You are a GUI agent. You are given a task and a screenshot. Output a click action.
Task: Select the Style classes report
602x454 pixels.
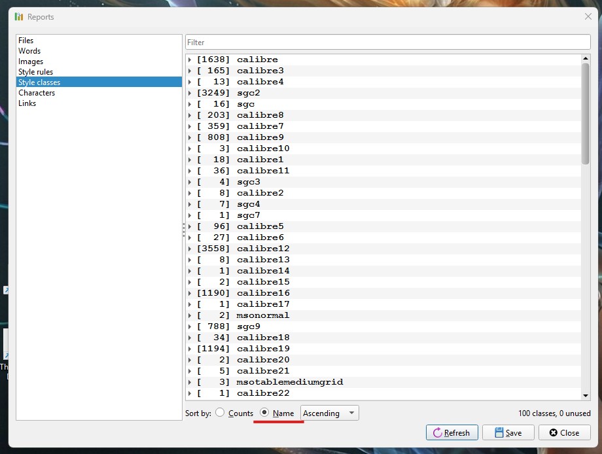click(99, 82)
